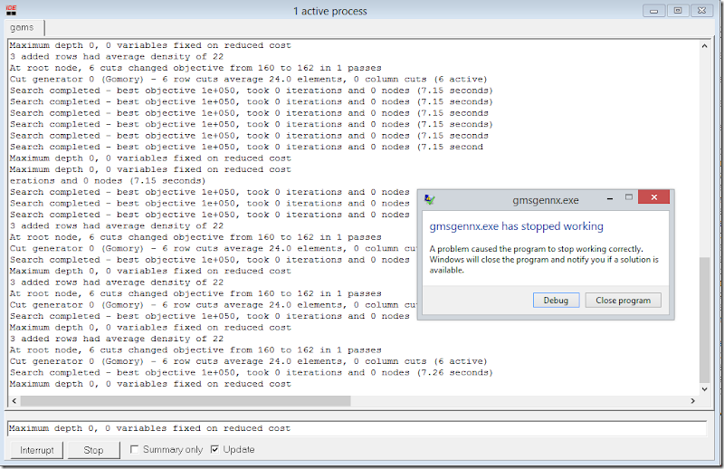Minimize the gmsgennx.exe dialog
The width and height of the screenshot is (724, 469).
tap(610, 198)
